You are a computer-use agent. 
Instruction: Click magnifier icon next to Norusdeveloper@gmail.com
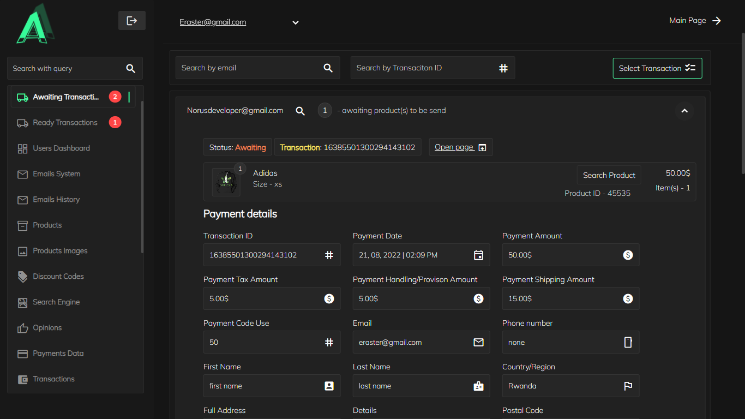(x=300, y=111)
